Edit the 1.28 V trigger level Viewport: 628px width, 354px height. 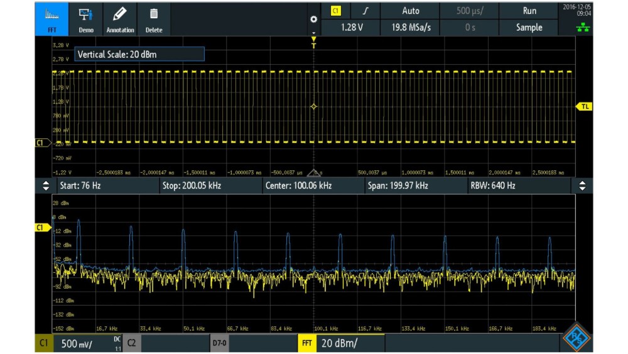(x=351, y=27)
